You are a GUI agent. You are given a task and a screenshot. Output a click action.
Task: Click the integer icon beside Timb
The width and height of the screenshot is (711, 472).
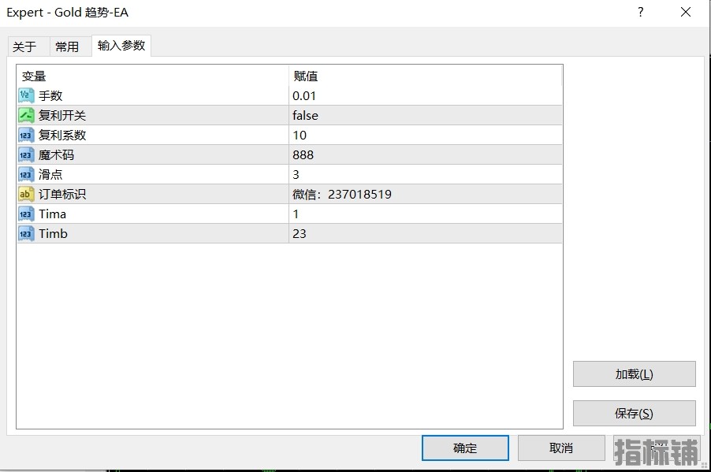(x=26, y=233)
